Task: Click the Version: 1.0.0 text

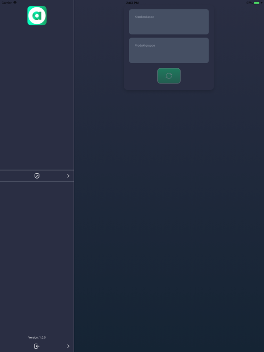Action: click(x=37, y=337)
